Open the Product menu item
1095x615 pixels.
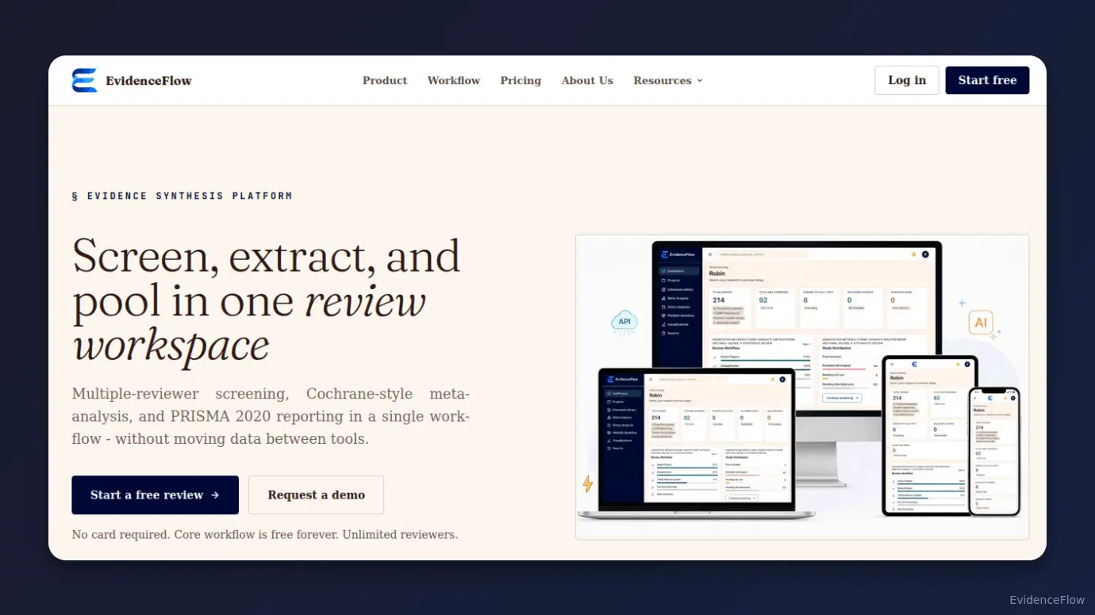385,81
